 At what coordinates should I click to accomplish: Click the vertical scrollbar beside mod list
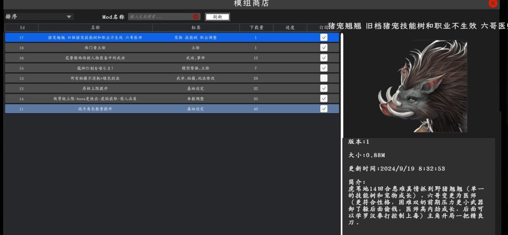(x=341, y=133)
